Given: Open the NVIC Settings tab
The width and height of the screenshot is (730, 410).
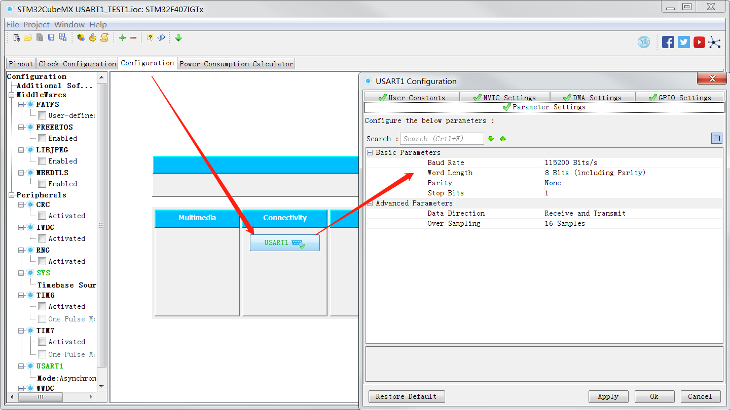Looking at the screenshot, I should tap(504, 98).
